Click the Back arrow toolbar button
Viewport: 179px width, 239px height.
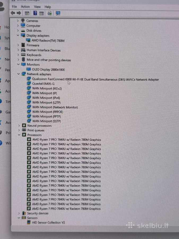[x=13, y=13]
